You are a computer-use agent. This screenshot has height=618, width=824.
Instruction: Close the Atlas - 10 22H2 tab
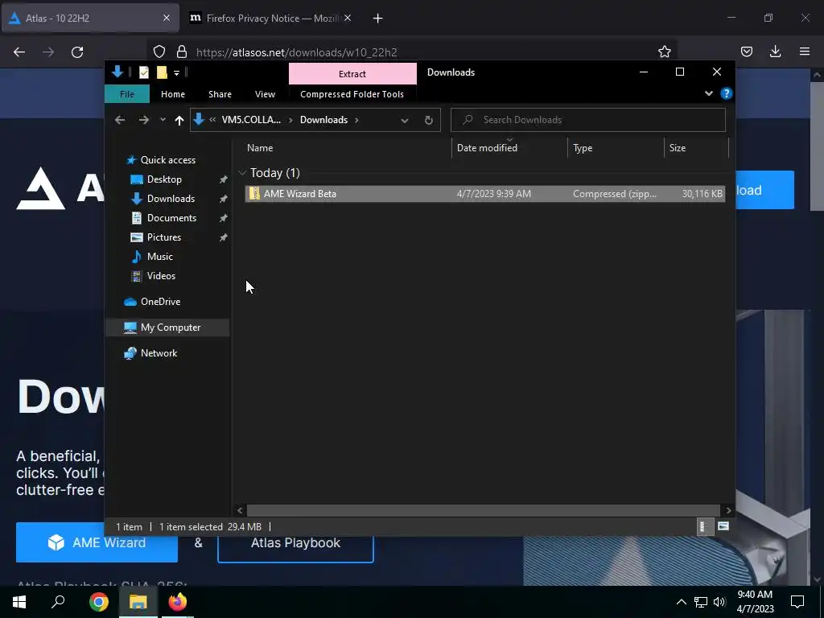[x=166, y=18]
